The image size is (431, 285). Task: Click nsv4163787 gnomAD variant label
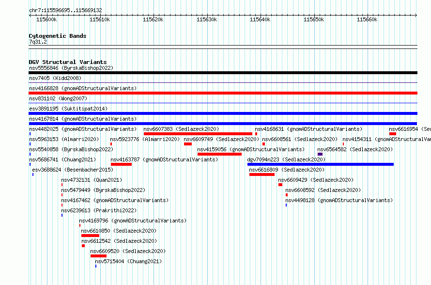click(164, 159)
